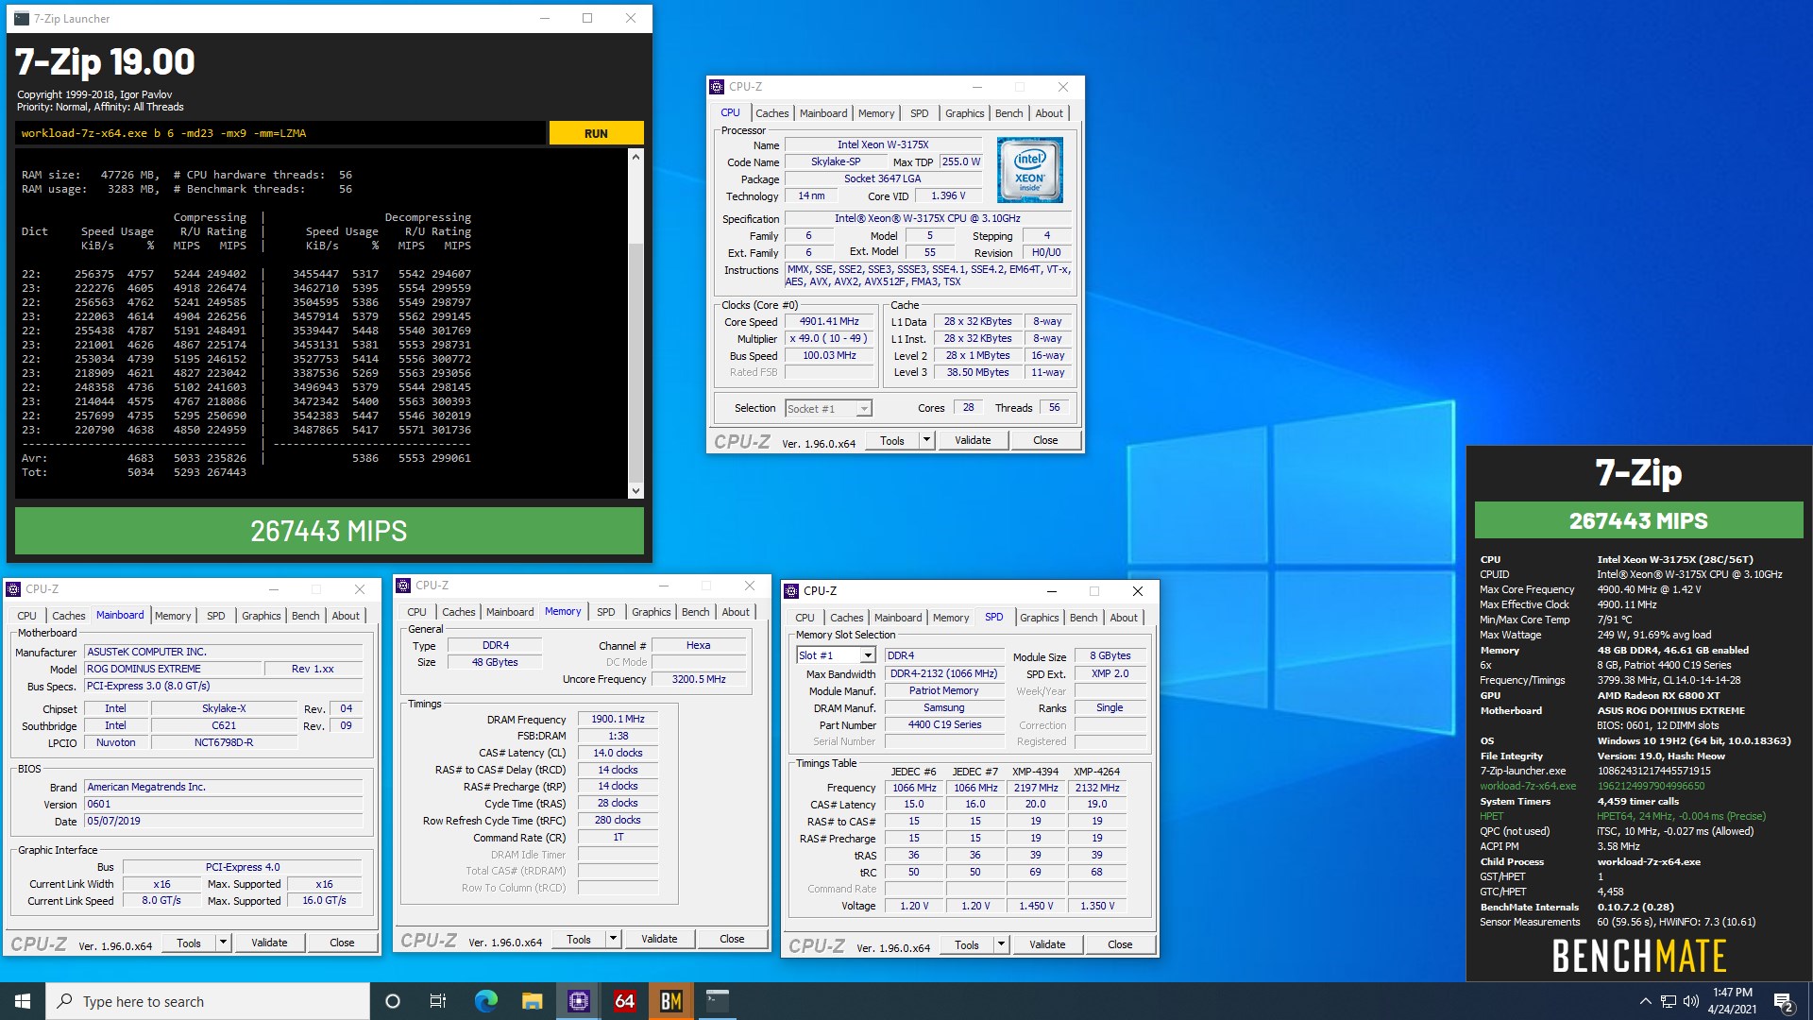Expand Tools arrow in Memory window
This screenshot has height=1020, width=1813.
(613, 939)
